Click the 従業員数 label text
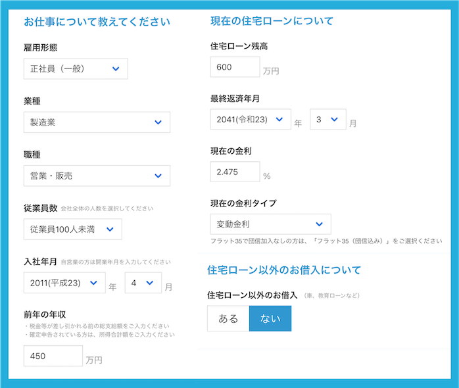 [x=40, y=208]
